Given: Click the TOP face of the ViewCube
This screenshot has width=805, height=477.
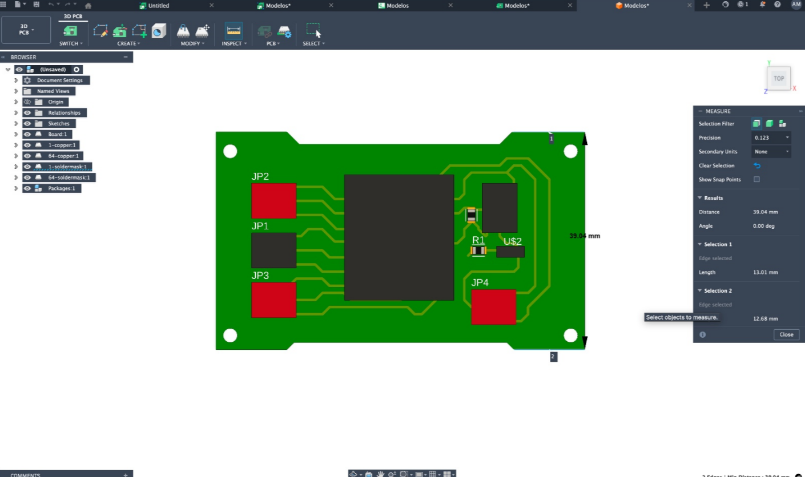Looking at the screenshot, I should click(x=778, y=78).
